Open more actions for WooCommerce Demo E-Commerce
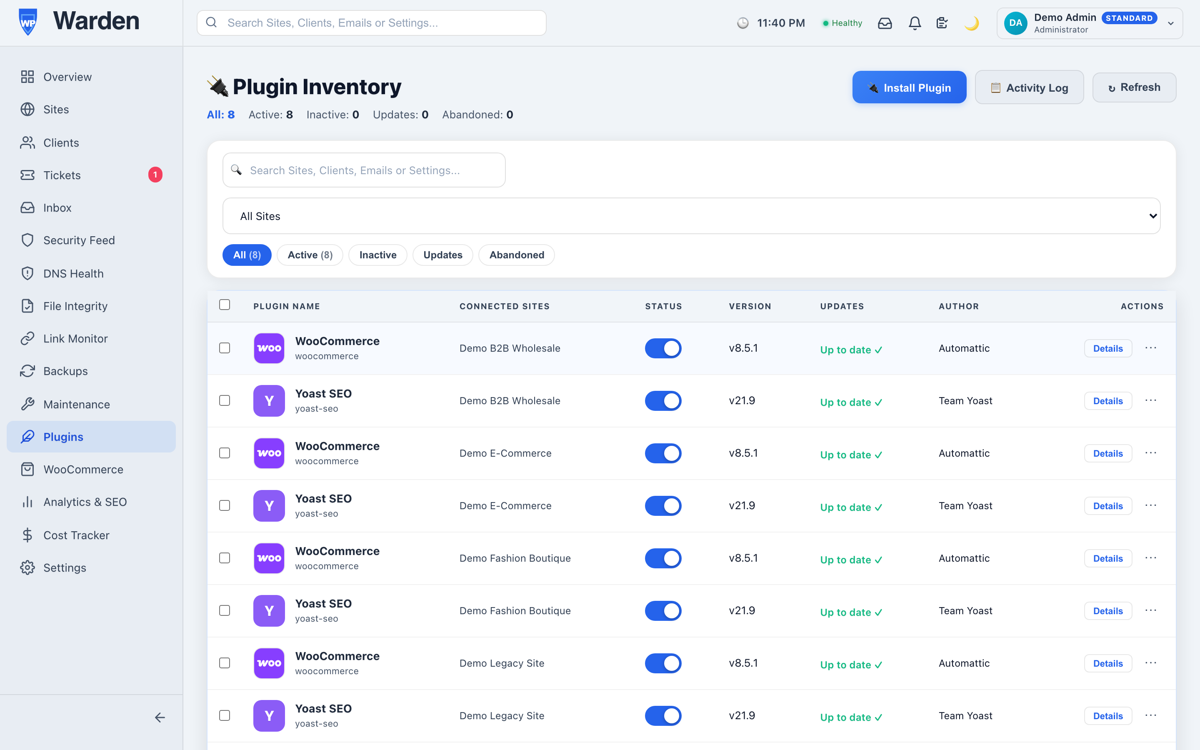The image size is (1200, 750). [x=1151, y=453]
